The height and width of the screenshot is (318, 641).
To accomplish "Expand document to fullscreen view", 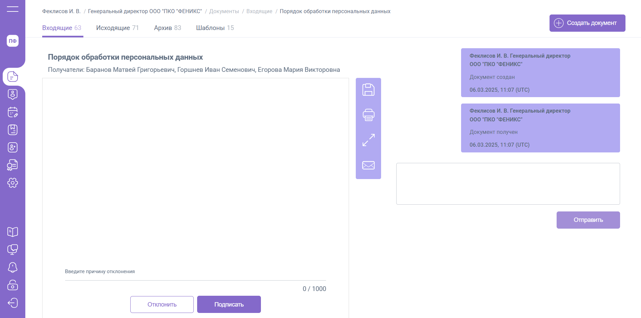I will pyautogui.click(x=368, y=140).
